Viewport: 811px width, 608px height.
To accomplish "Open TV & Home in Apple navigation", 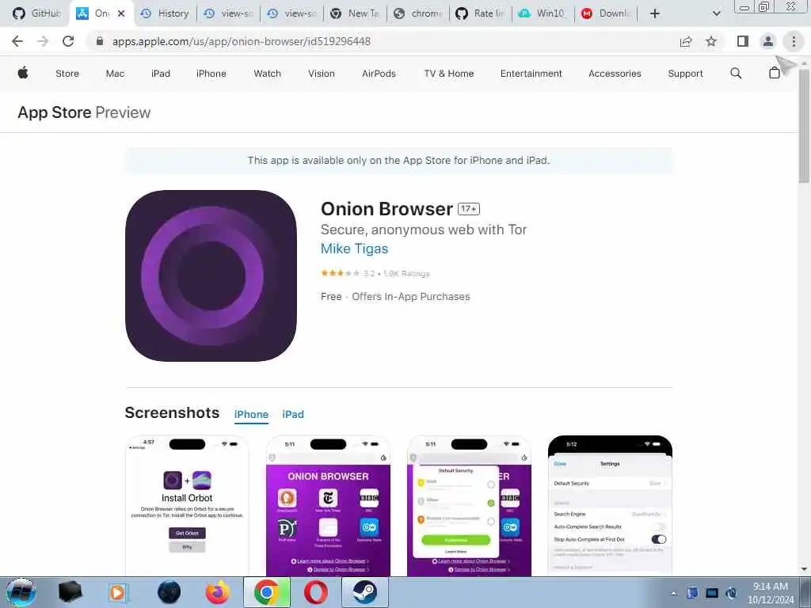I will [449, 74].
